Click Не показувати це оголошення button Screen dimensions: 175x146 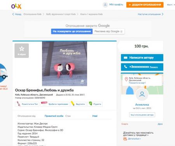pyautogui.click(x=72, y=31)
